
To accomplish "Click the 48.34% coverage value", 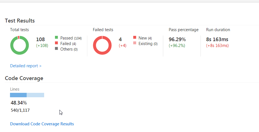I will point(19,103).
